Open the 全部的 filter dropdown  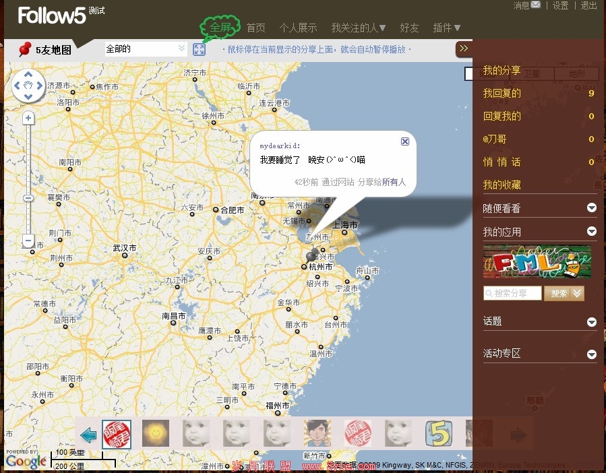click(146, 49)
